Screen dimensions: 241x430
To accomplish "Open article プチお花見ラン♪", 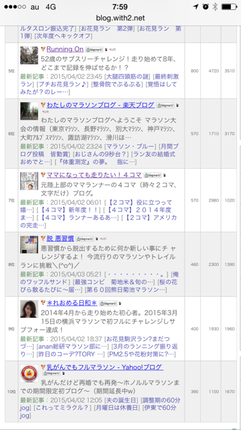I will (63, 84).
